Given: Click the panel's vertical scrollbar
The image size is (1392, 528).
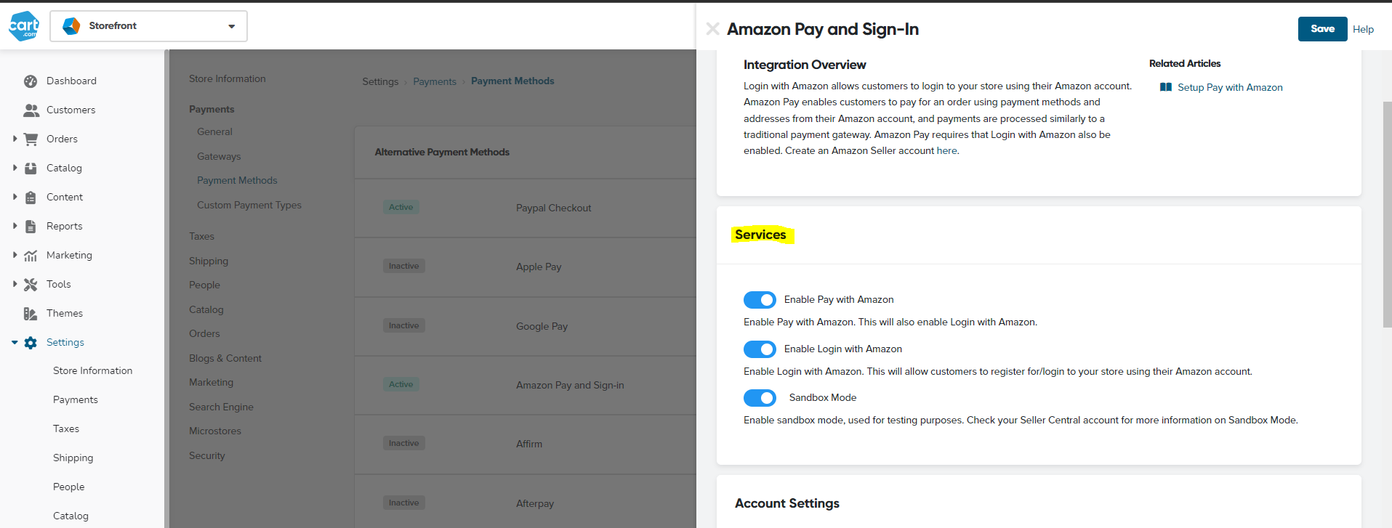Looking at the screenshot, I should pyautogui.click(x=1387, y=214).
